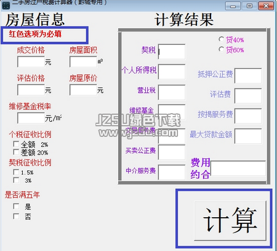Click the 成交价格 input field
Screen dimensions: 277x251
(31, 62)
